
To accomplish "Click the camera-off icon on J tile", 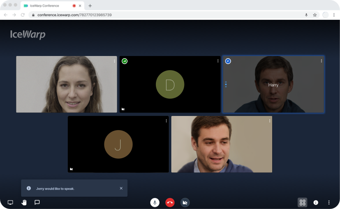I will (x=71, y=169).
